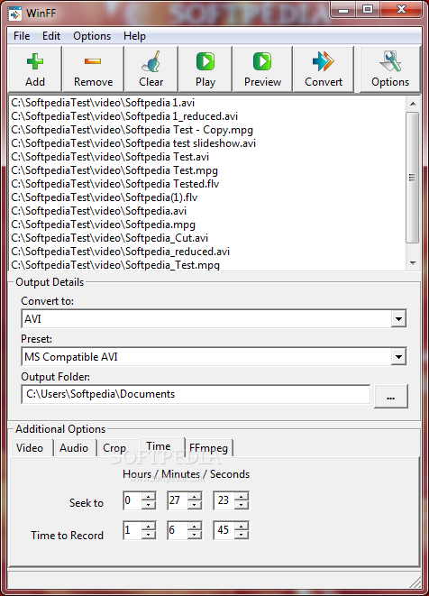Viewport: 429px width, 596px height.
Task: Click the Remove toolbar icon
Action: (93, 69)
